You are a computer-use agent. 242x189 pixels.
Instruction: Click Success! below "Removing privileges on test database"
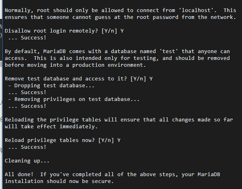click(33, 106)
